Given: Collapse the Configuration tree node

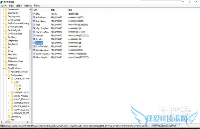Looking at the screenshot, I should (6, 75).
